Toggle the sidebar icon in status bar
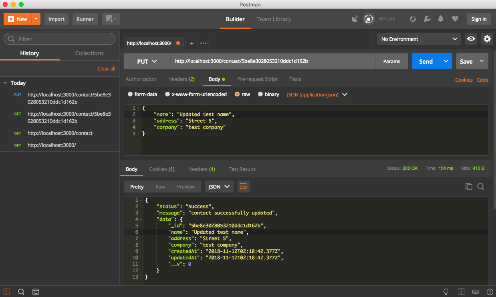This screenshot has width=496, height=297. [7, 291]
